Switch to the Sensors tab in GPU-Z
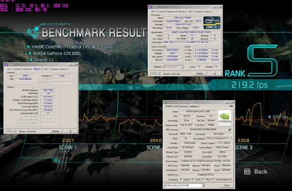Viewport: 292px width, 191px height. click(x=183, y=106)
